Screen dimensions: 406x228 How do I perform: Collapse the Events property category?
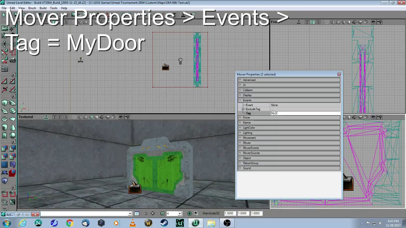[x=240, y=100]
